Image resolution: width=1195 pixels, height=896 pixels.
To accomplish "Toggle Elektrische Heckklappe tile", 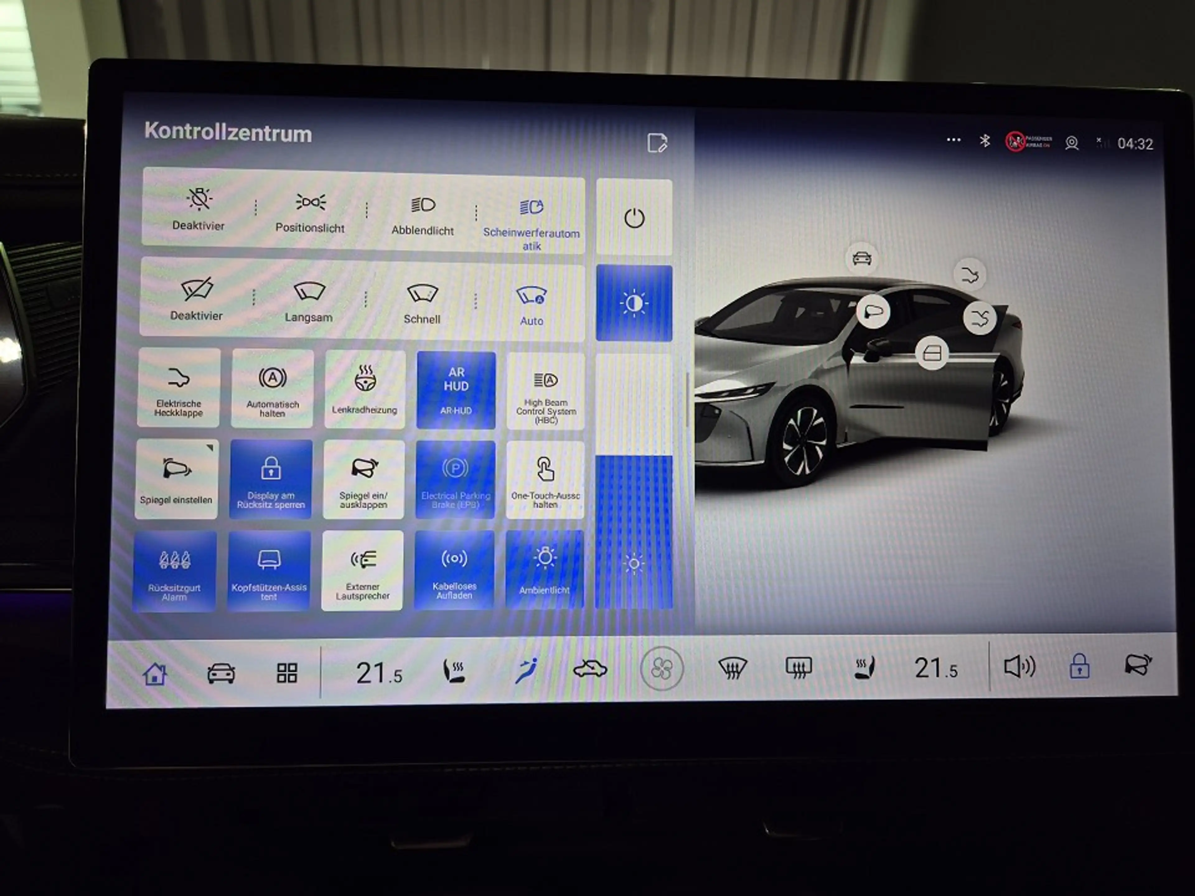I will coord(179,388).
